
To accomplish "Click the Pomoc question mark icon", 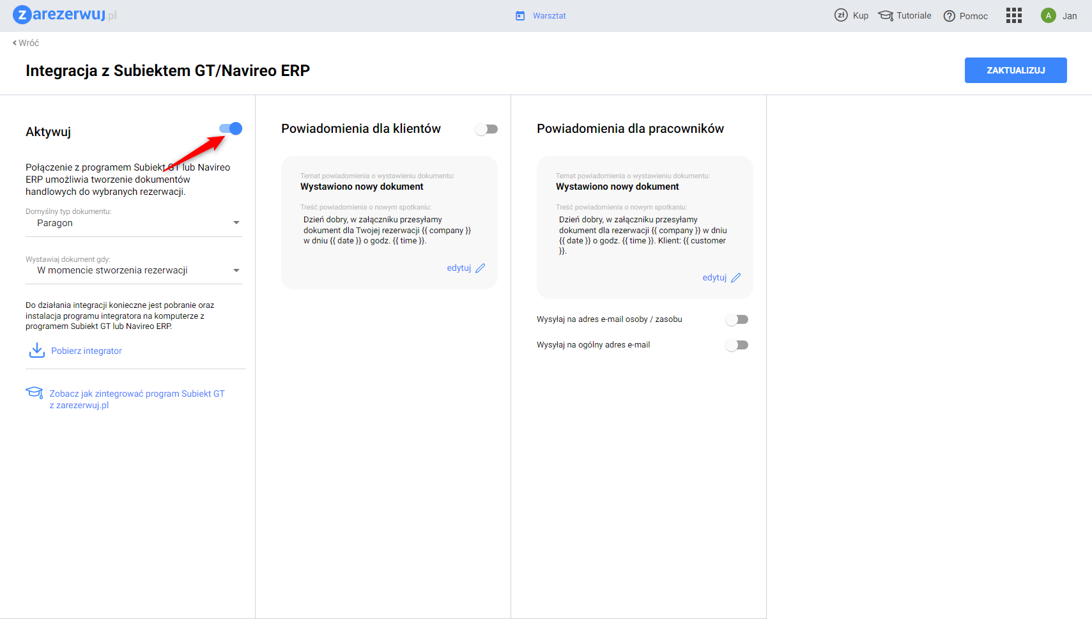I will (950, 16).
